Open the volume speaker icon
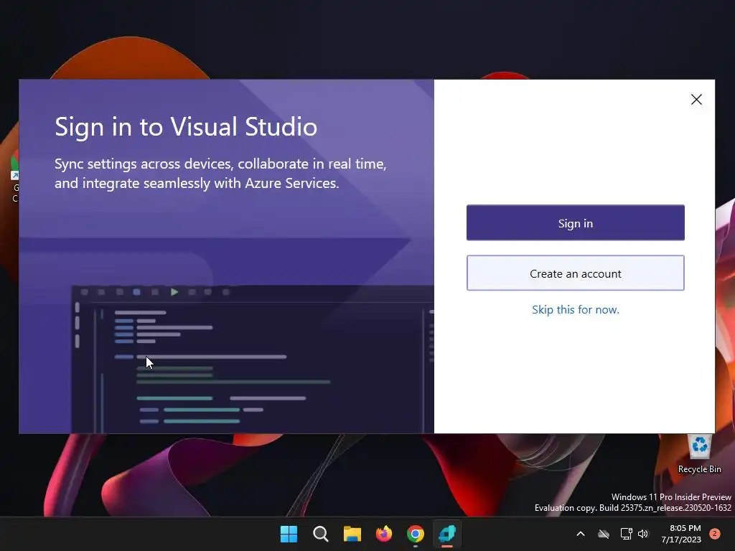 (643, 534)
